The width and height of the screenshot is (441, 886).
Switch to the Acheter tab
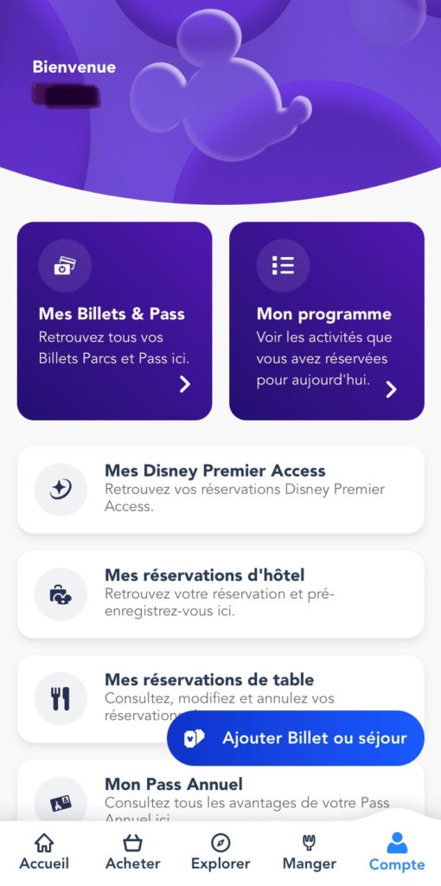point(132,851)
